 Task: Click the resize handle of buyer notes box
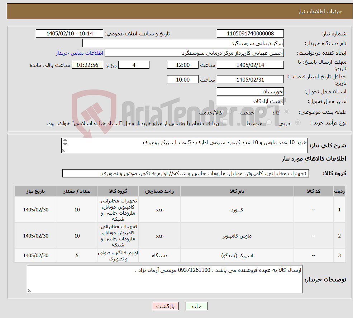tap(29, 291)
